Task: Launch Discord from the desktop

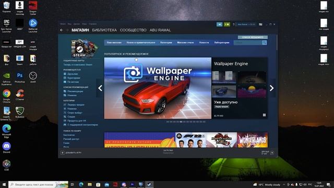Action: 6,147
